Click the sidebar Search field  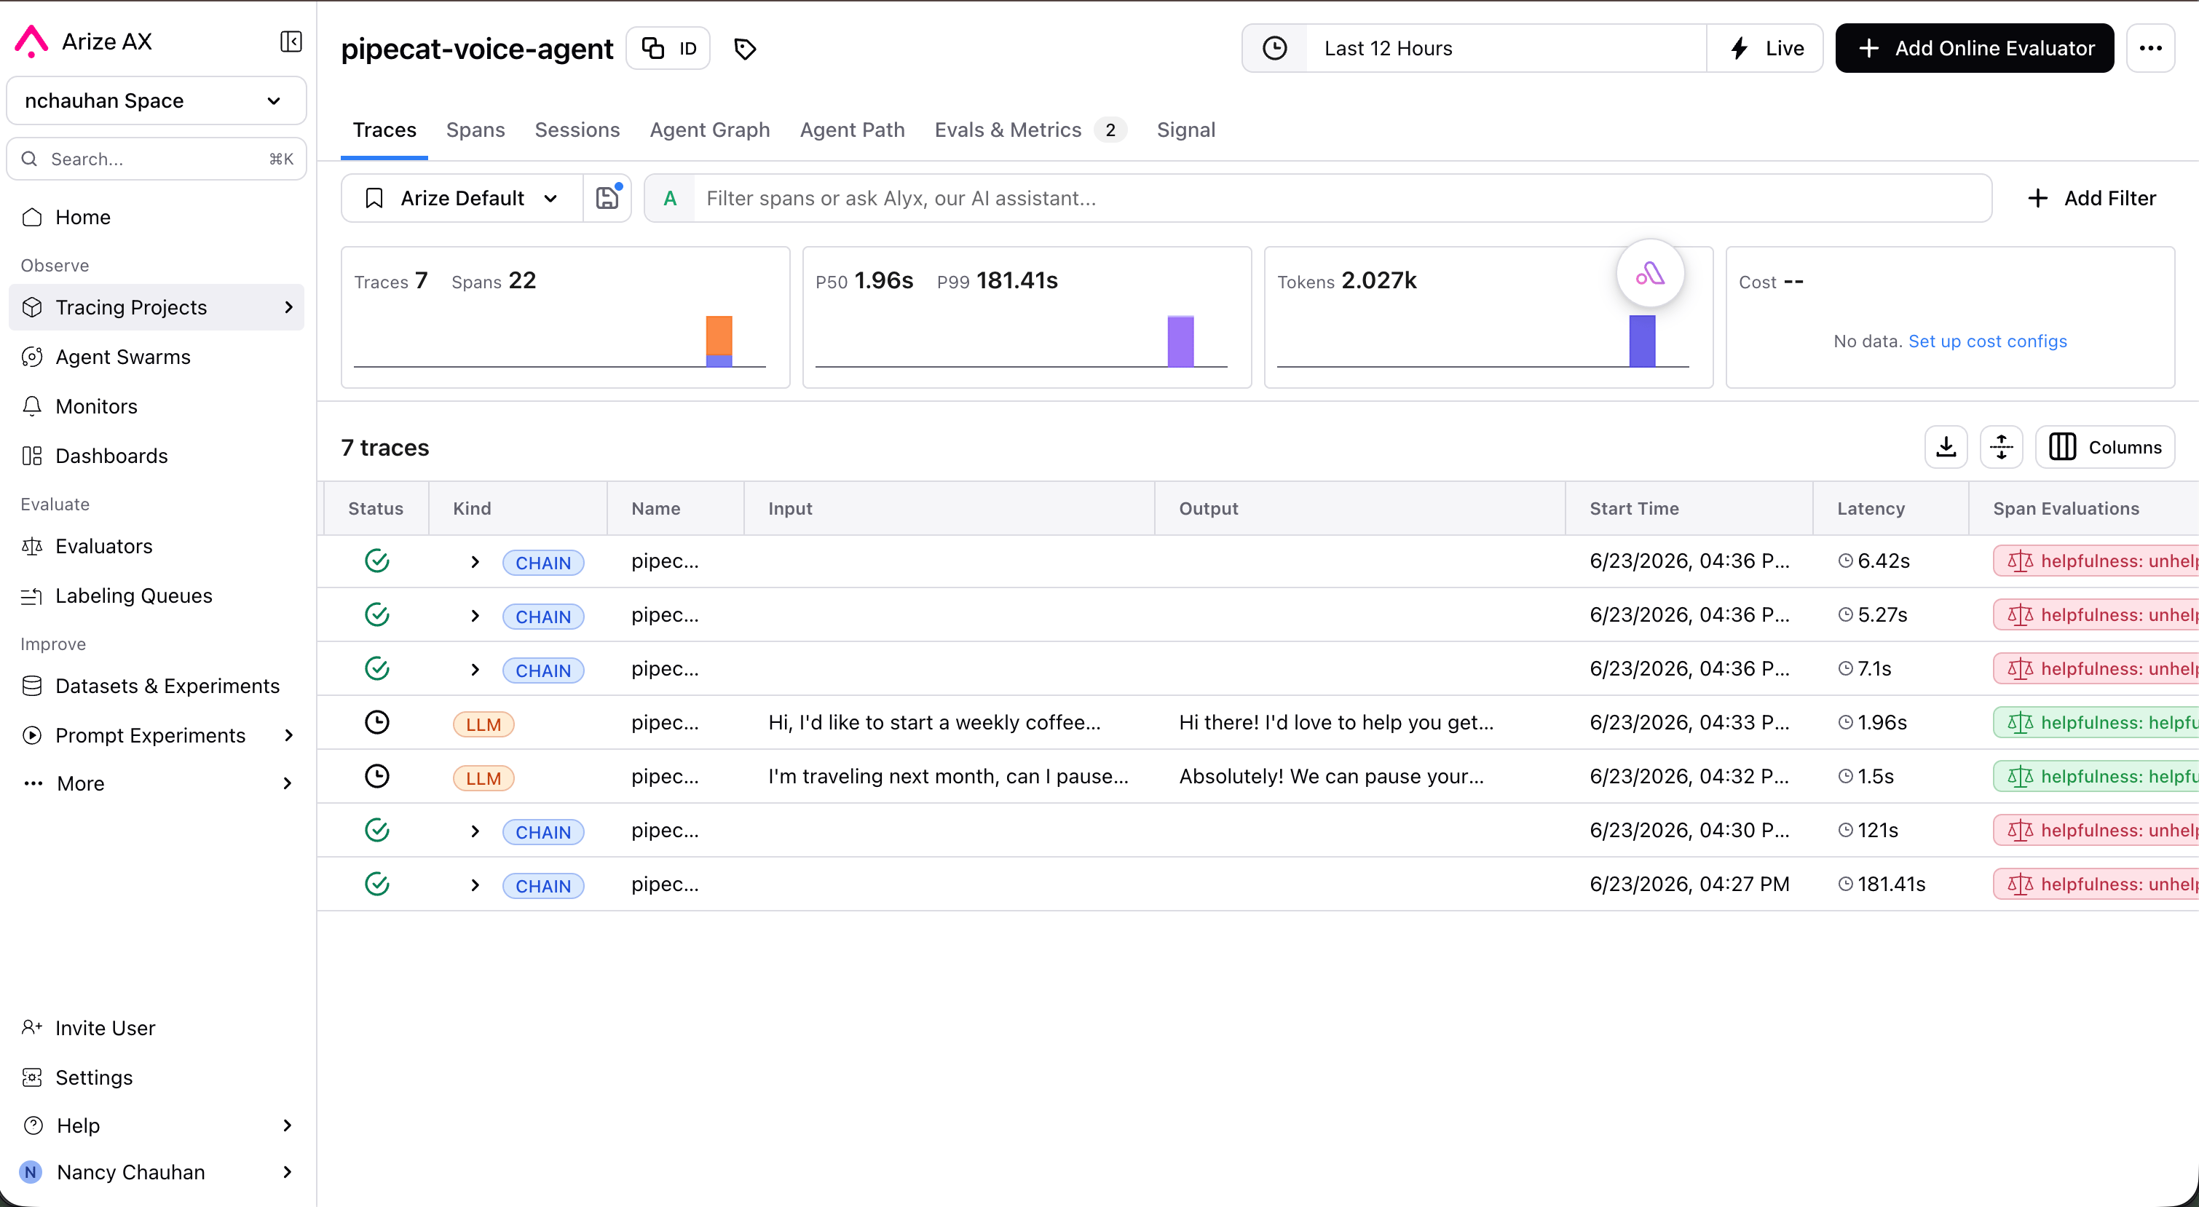point(157,159)
